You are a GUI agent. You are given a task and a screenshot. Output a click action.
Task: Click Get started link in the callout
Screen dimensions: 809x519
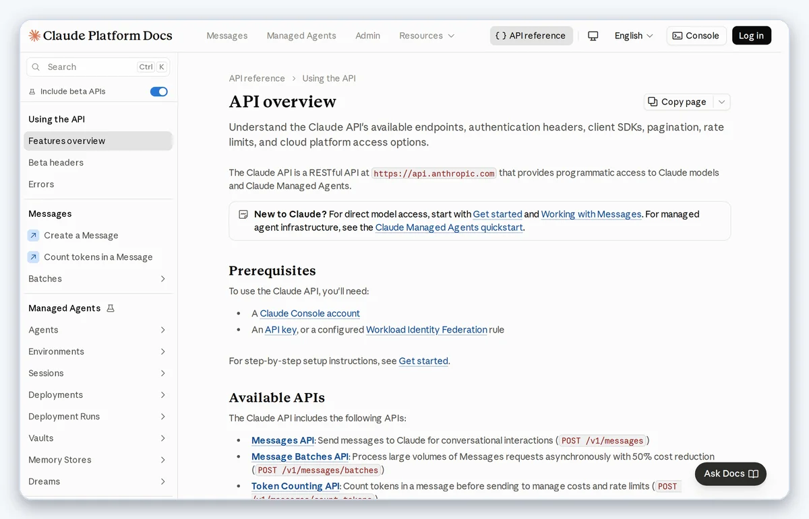(x=498, y=214)
